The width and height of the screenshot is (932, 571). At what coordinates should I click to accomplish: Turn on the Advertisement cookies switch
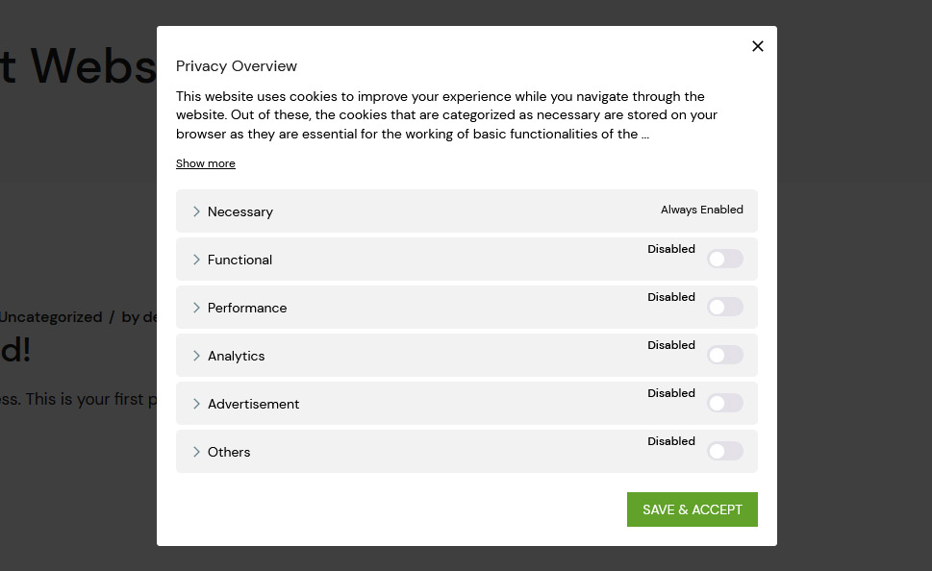tap(725, 403)
